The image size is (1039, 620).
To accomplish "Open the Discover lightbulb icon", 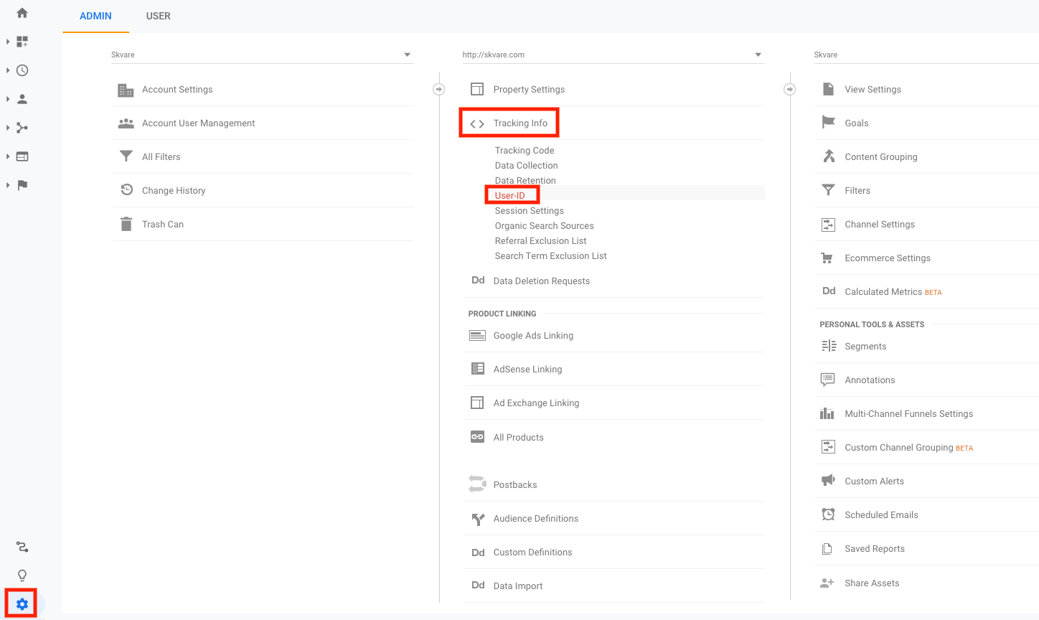I will [x=22, y=575].
